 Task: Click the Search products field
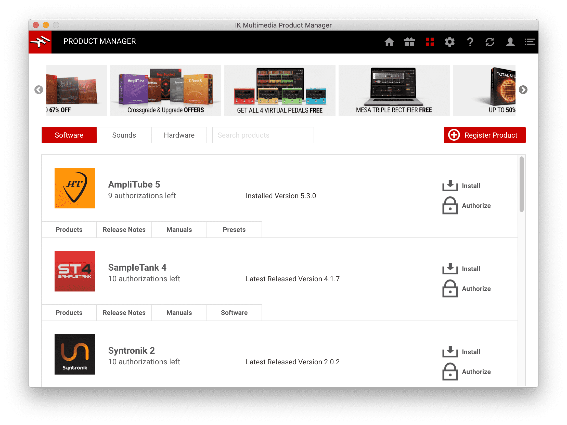click(x=263, y=135)
